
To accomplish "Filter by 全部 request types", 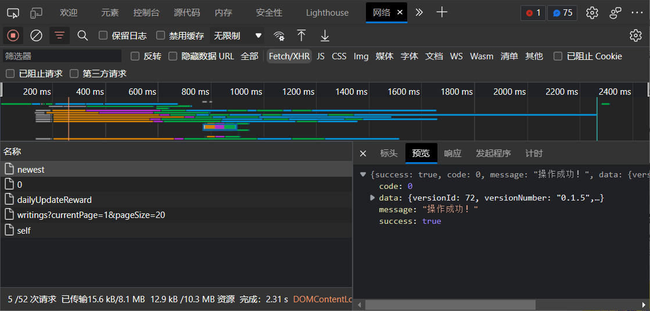I will click(250, 56).
